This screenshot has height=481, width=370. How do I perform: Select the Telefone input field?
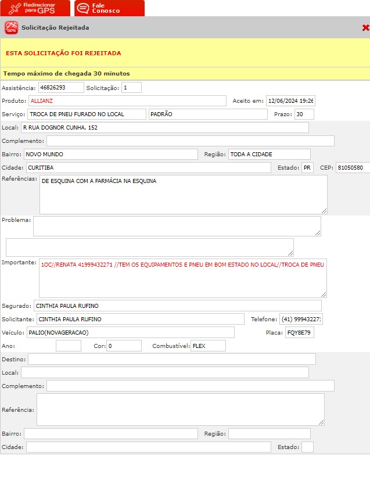tap(301, 319)
